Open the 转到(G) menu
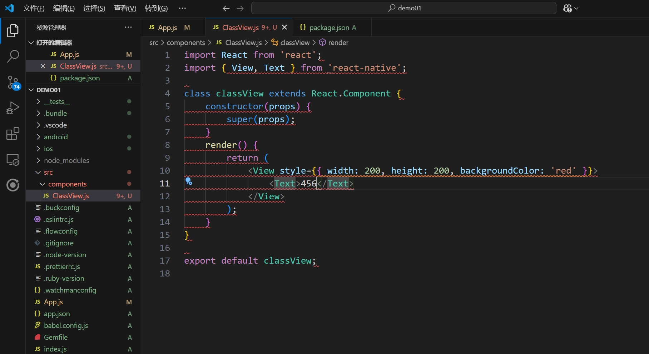 [x=156, y=8]
